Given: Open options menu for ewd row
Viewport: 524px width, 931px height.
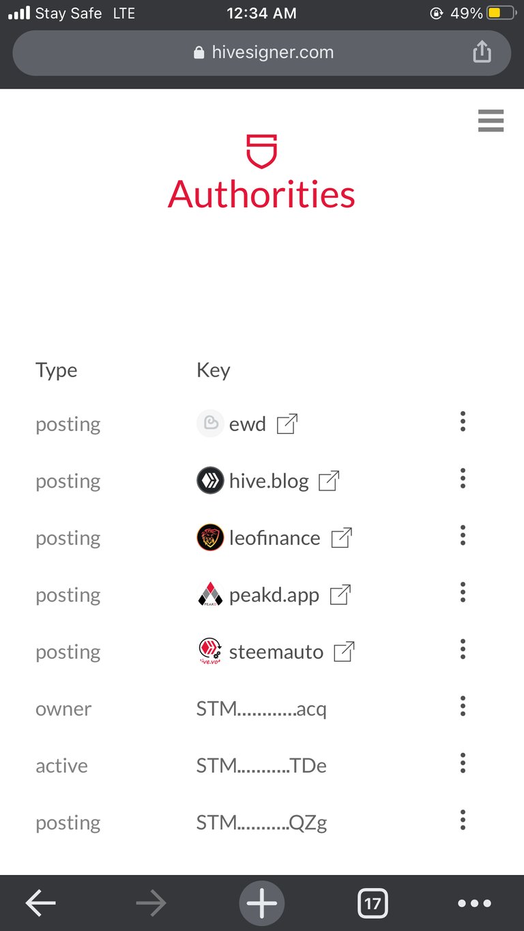Looking at the screenshot, I should [x=463, y=422].
